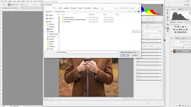
Task: Choose Subtract from selection mode icon
Action: click(x=14, y=5)
